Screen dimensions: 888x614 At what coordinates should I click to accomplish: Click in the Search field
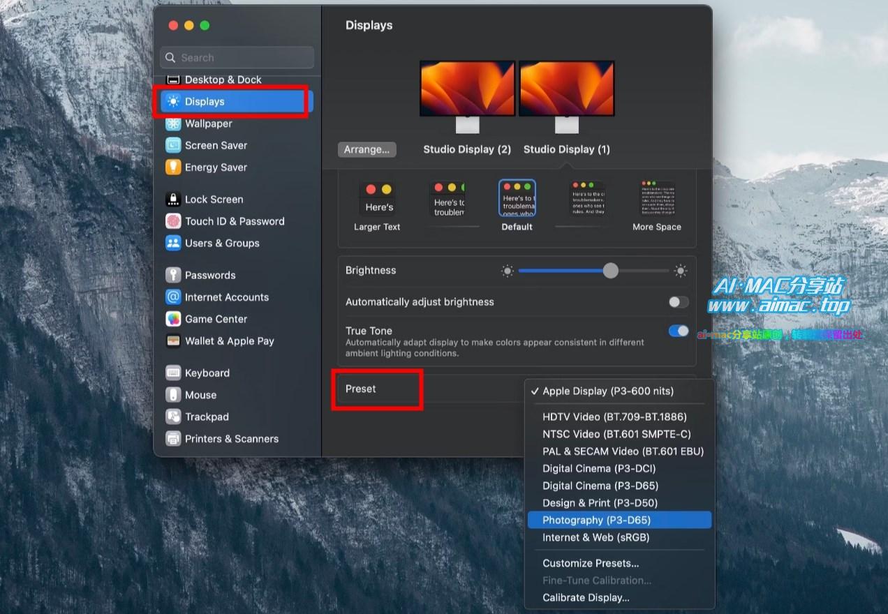237,58
